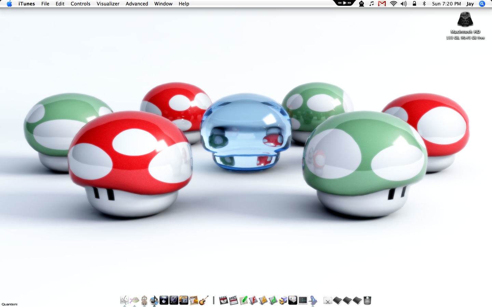Click the rewind button in menu bar controller

340,3
